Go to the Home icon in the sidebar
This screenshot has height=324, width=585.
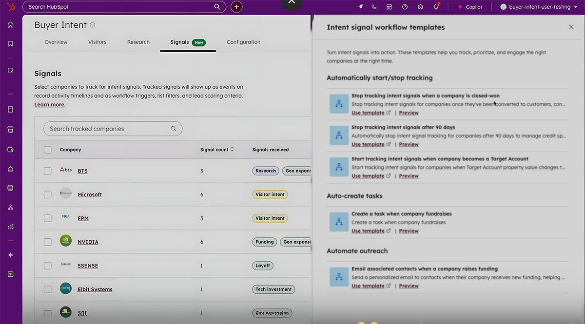pos(10,24)
